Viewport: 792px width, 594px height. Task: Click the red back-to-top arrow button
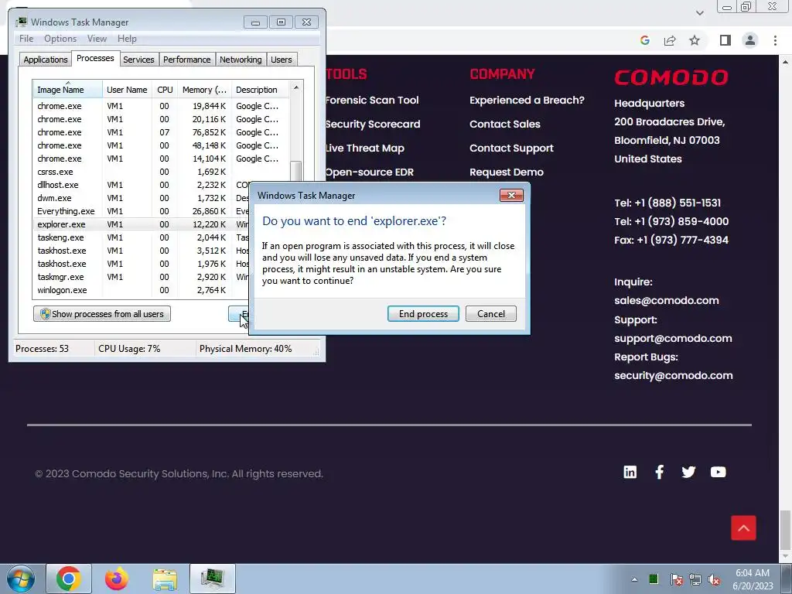tap(743, 527)
